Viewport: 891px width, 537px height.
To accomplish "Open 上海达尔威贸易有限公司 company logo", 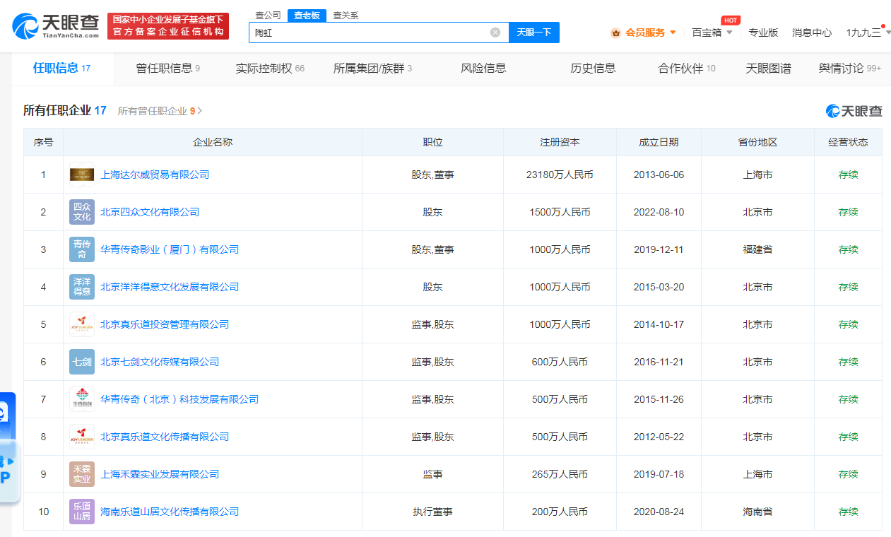I will [x=82, y=175].
